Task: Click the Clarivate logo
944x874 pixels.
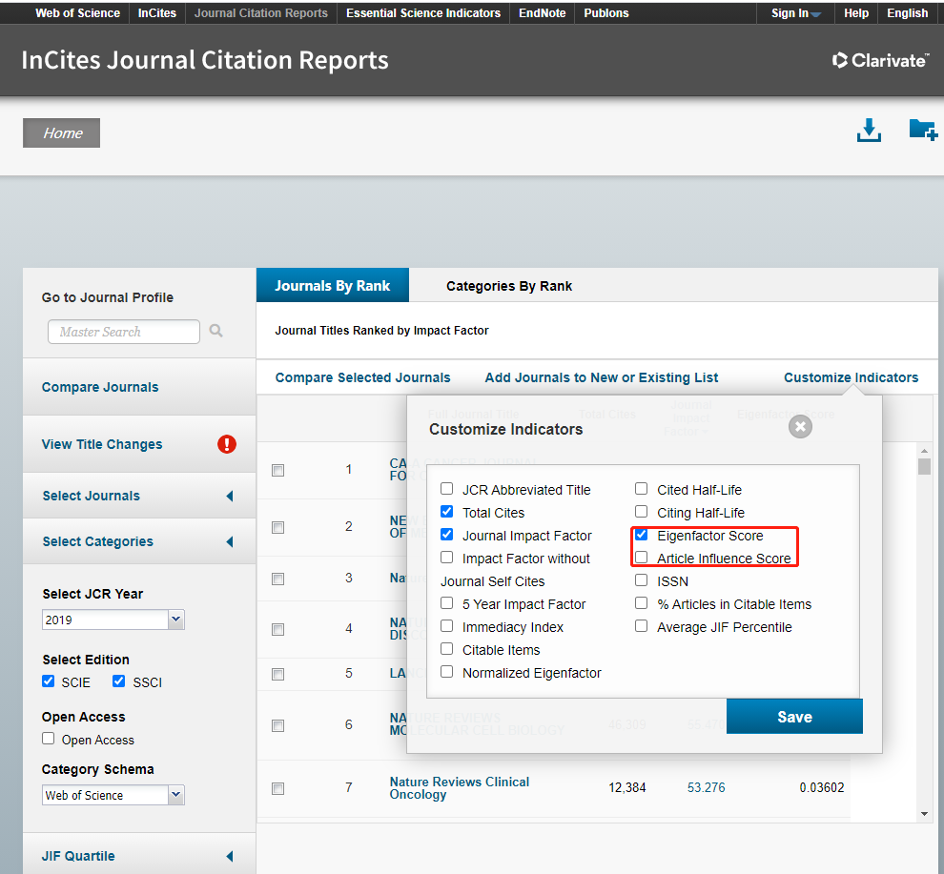Action: tap(881, 60)
